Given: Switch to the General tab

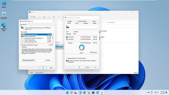Looking at the screenshot, I should point(69,23).
